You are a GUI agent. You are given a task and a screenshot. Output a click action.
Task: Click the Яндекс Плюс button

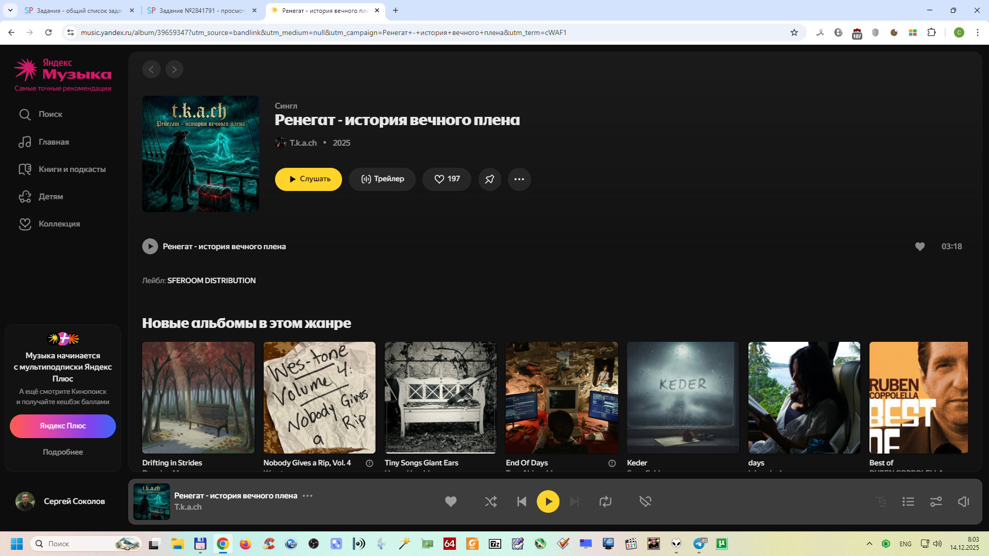tap(63, 426)
